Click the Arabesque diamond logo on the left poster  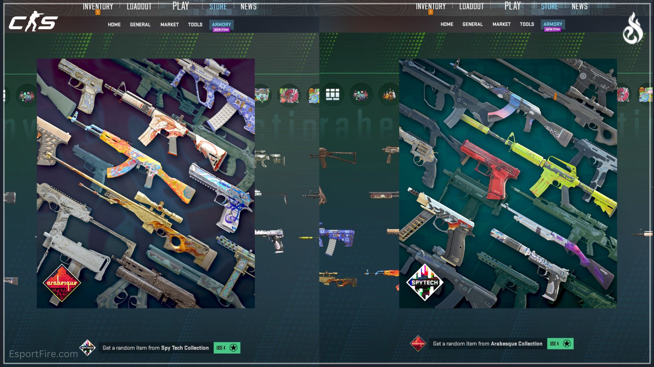click(62, 283)
